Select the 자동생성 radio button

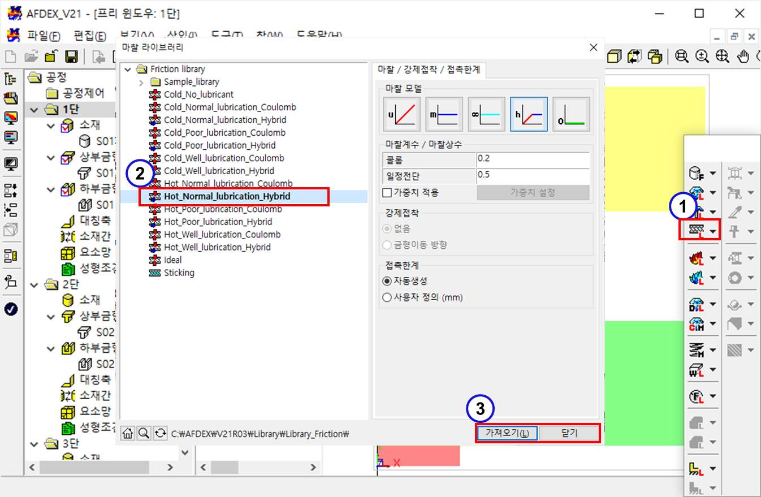pos(387,281)
